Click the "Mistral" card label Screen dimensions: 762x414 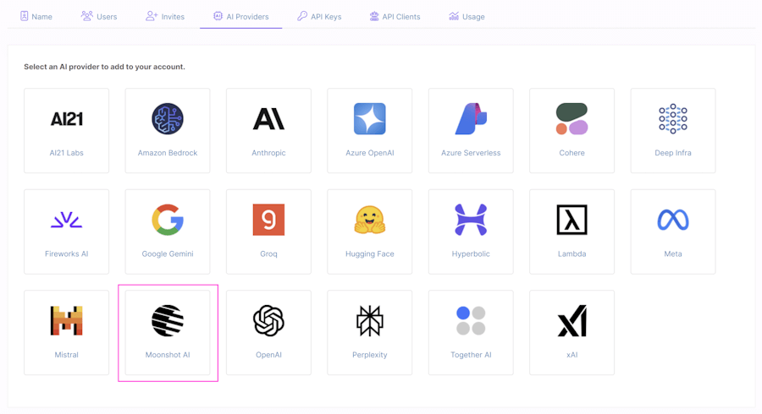click(67, 354)
